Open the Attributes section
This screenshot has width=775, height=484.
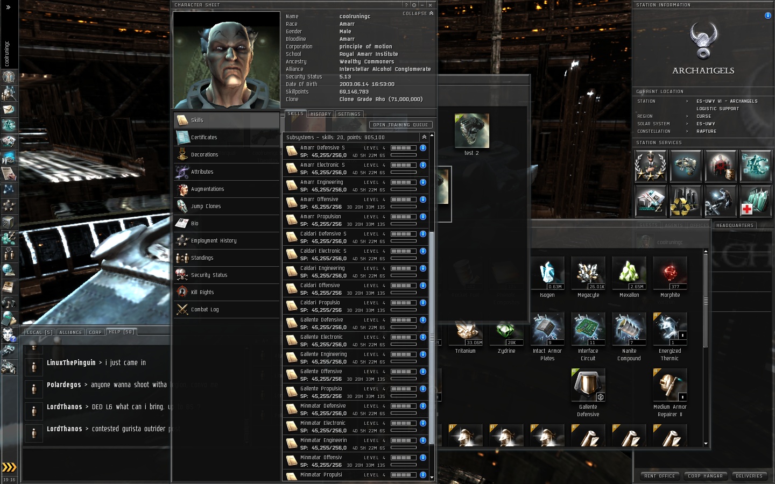[227, 172]
